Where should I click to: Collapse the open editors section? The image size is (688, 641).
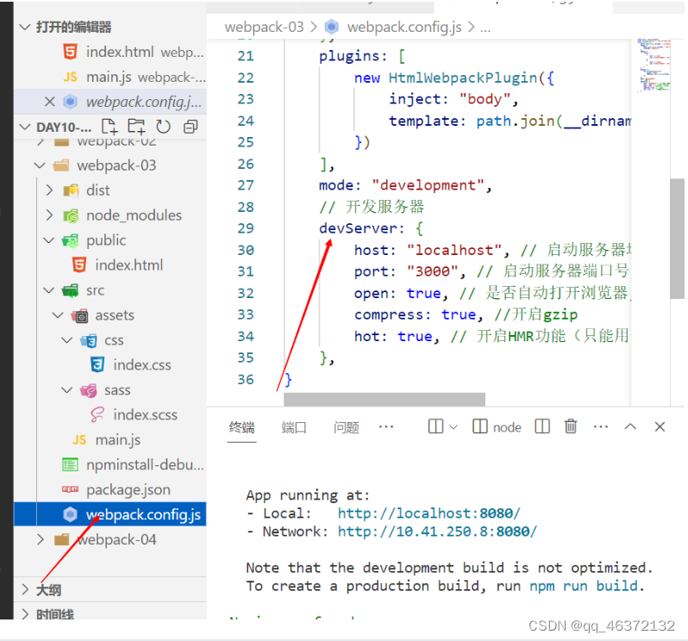click(25, 28)
